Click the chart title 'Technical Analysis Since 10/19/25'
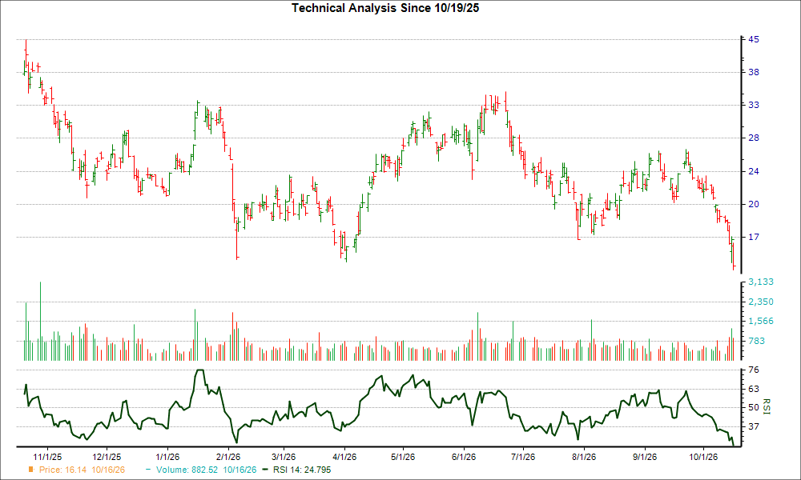Screen dimensions: 801x480 click(x=385, y=8)
